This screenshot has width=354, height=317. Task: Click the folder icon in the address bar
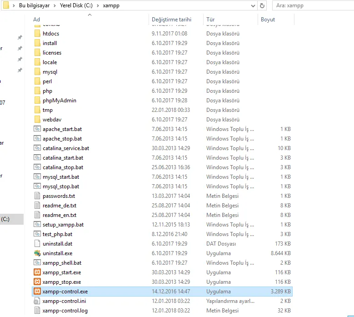click(6, 5)
